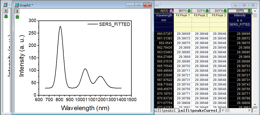Click Fit Peak 1 cell 29.38703
The image size is (260, 115).
tap(183, 66)
